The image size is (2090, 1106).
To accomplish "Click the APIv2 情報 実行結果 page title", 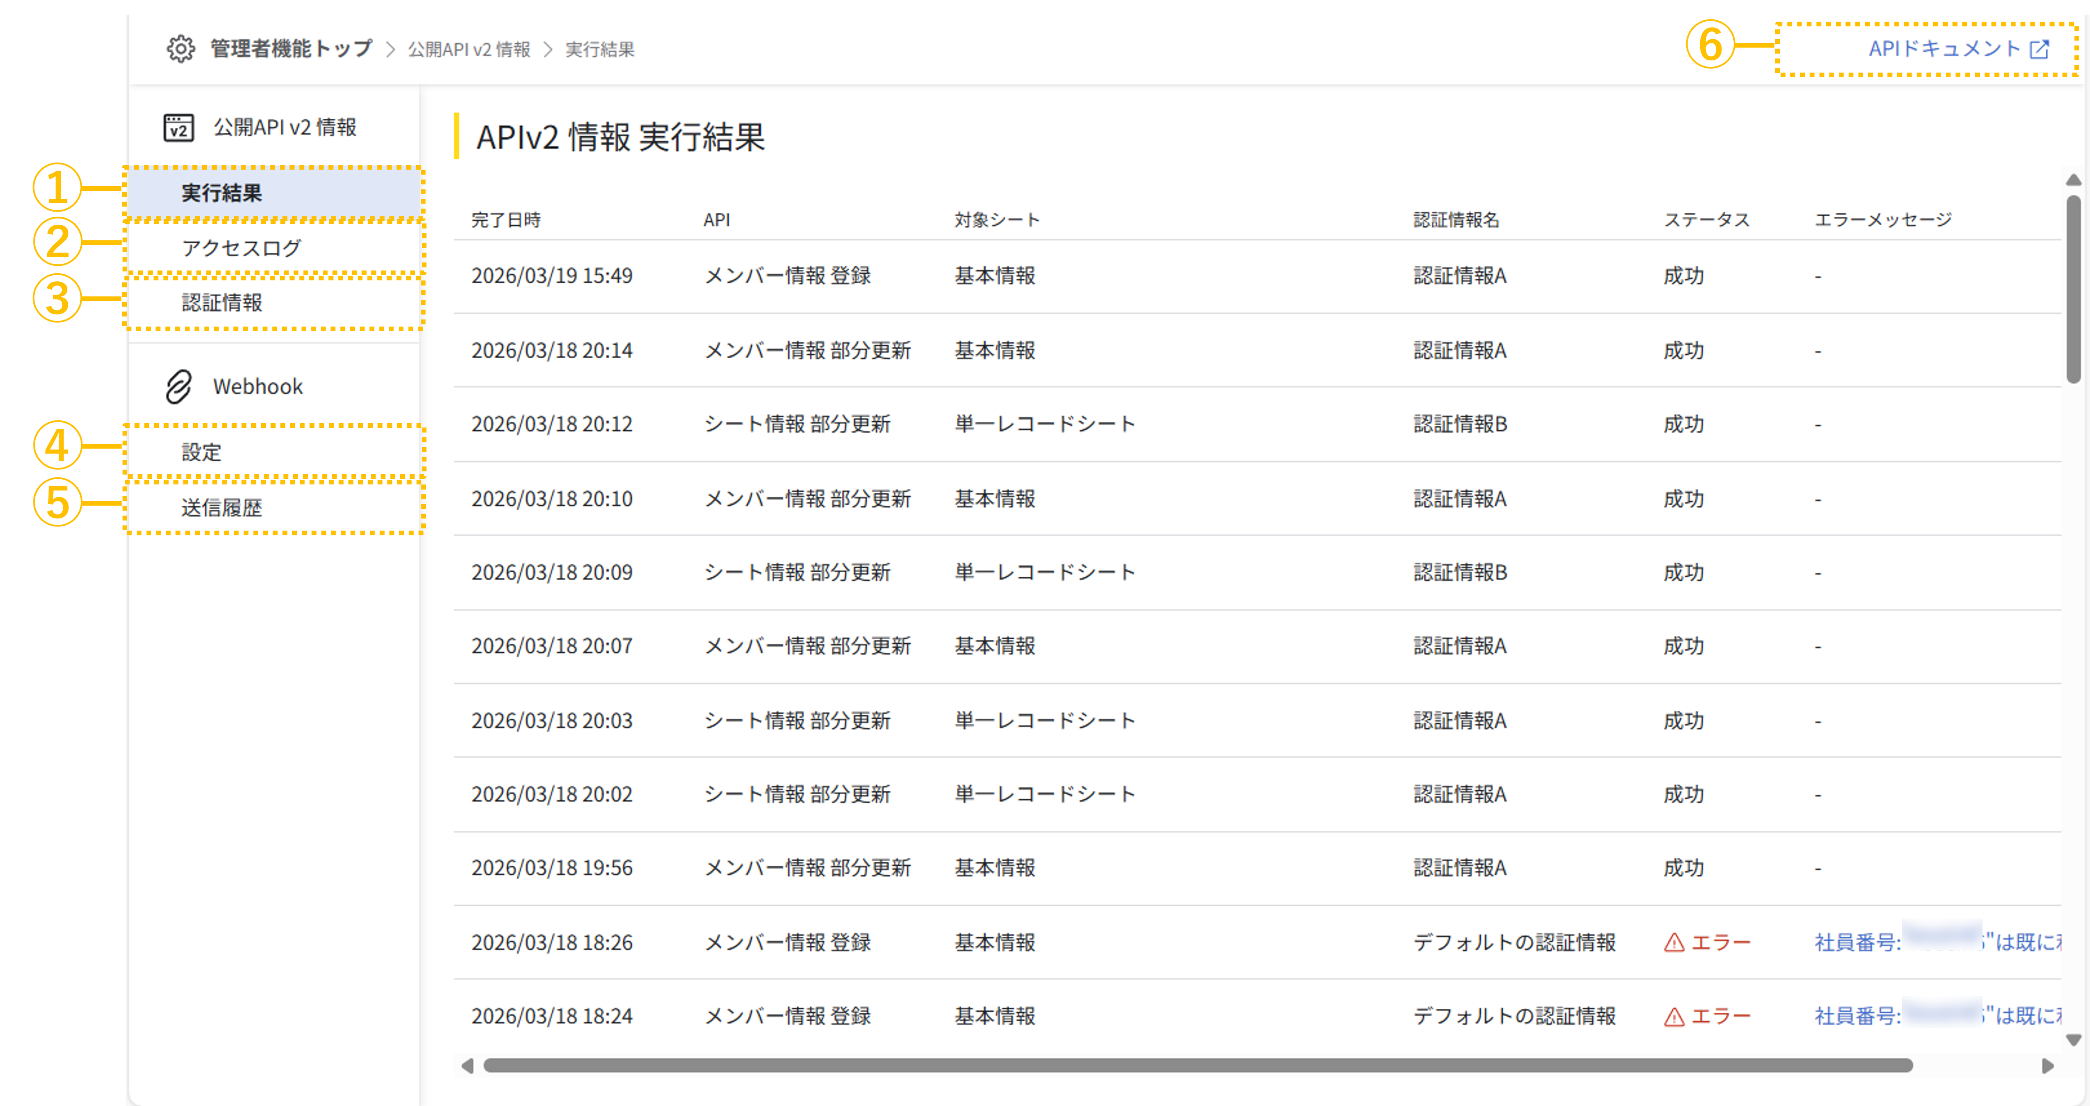I will 620,136.
